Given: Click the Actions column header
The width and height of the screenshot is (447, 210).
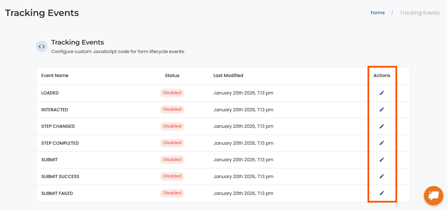Looking at the screenshot, I should coord(382,76).
